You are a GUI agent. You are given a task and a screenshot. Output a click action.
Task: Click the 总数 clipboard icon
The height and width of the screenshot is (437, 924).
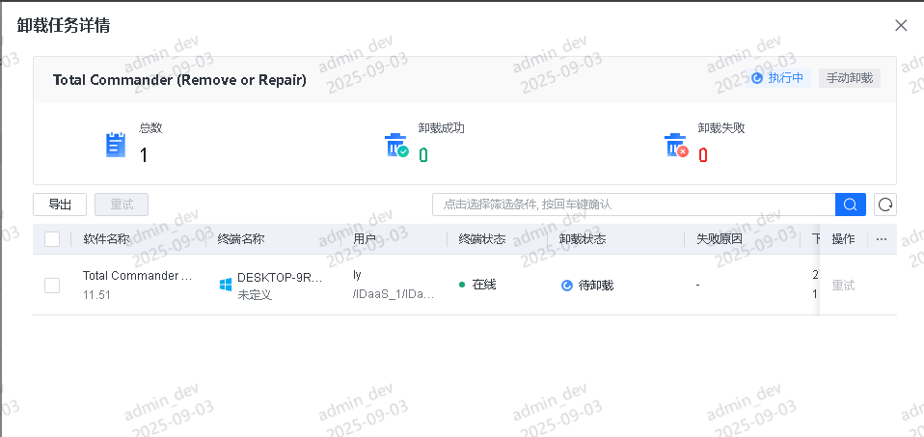coord(116,145)
